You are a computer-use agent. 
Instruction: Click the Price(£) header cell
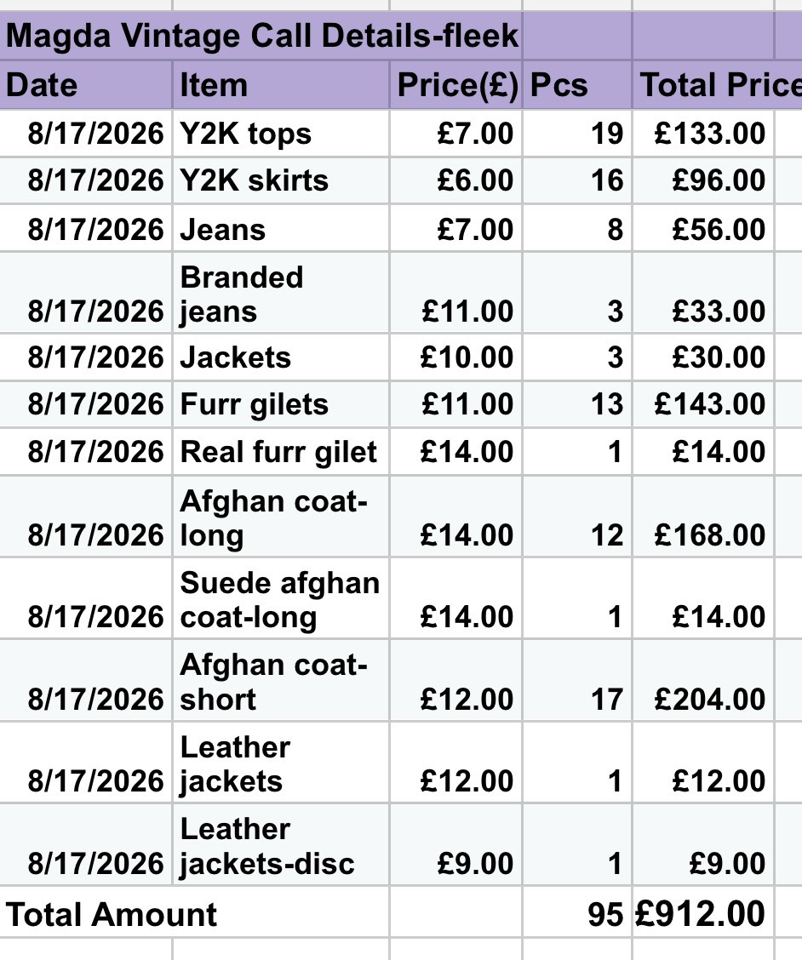[x=455, y=84]
